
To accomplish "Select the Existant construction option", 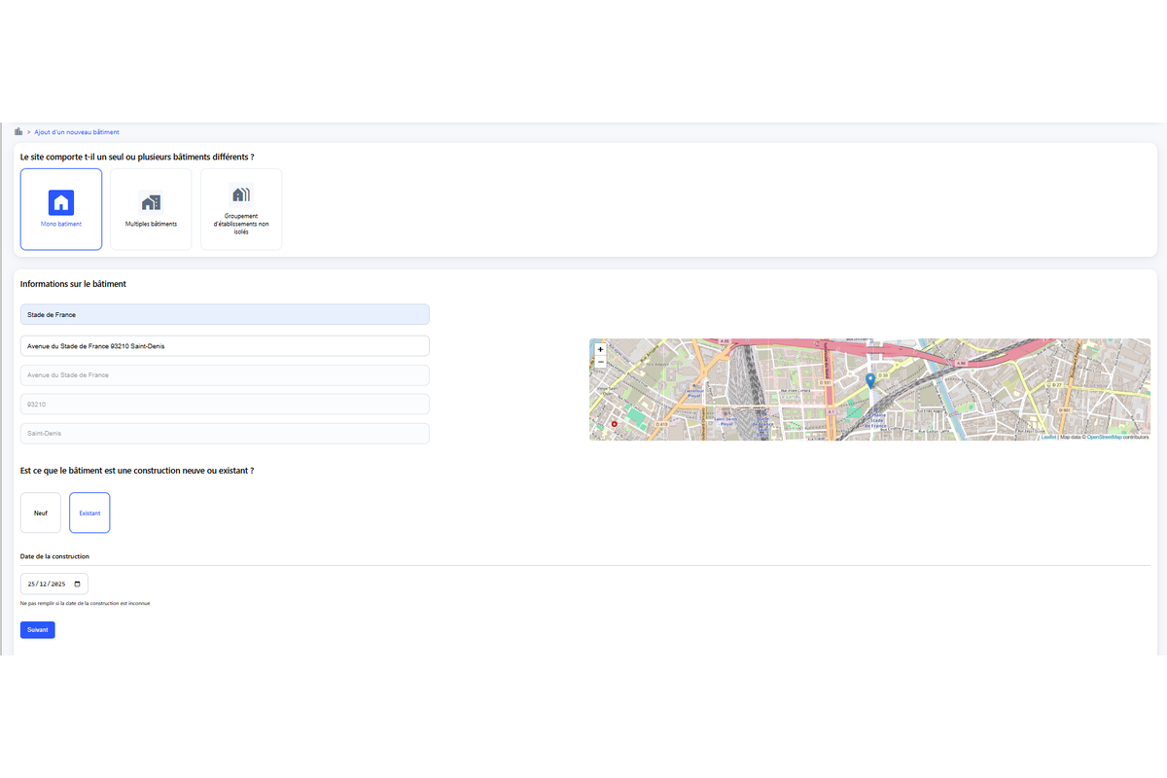I will tap(89, 513).
